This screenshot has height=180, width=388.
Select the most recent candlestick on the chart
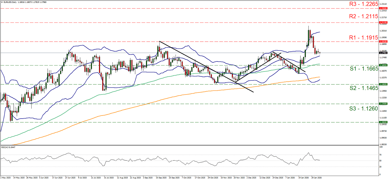[320, 53]
